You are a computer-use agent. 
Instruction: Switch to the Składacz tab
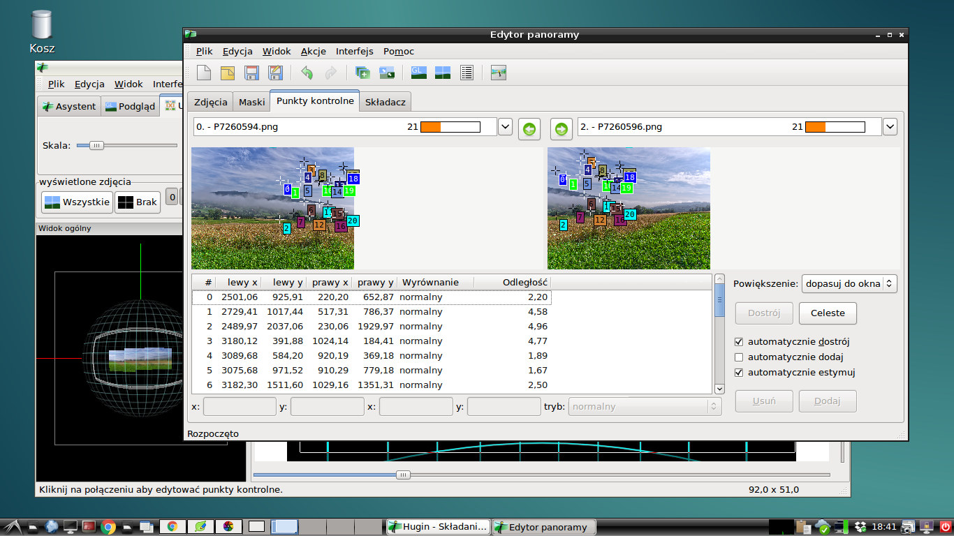click(385, 102)
